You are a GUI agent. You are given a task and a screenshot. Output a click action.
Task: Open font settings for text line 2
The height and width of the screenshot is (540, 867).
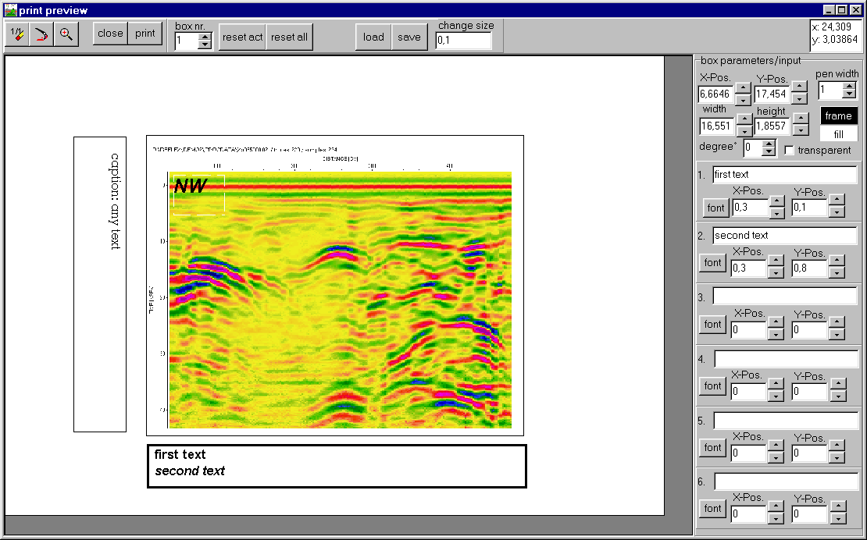pyautogui.click(x=712, y=263)
